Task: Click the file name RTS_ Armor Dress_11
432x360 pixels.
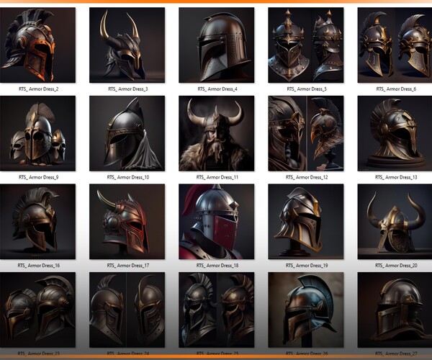Action: click(217, 177)
